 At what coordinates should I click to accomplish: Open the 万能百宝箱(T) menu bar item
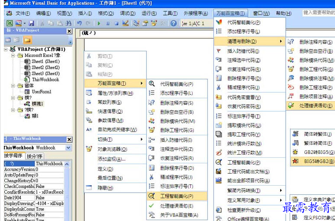(231, 13)
